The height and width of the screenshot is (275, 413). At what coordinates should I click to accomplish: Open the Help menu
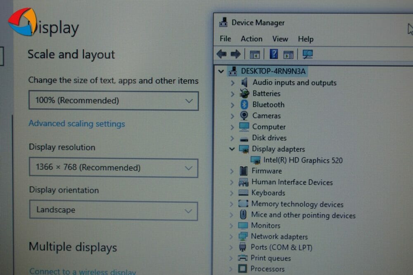(306, 39)
